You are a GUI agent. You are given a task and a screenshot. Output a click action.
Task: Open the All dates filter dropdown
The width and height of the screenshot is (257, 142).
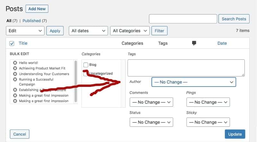point(88,31)
